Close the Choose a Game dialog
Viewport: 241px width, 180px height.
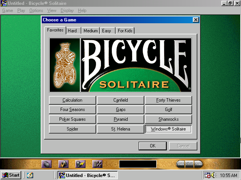[196, 20]
